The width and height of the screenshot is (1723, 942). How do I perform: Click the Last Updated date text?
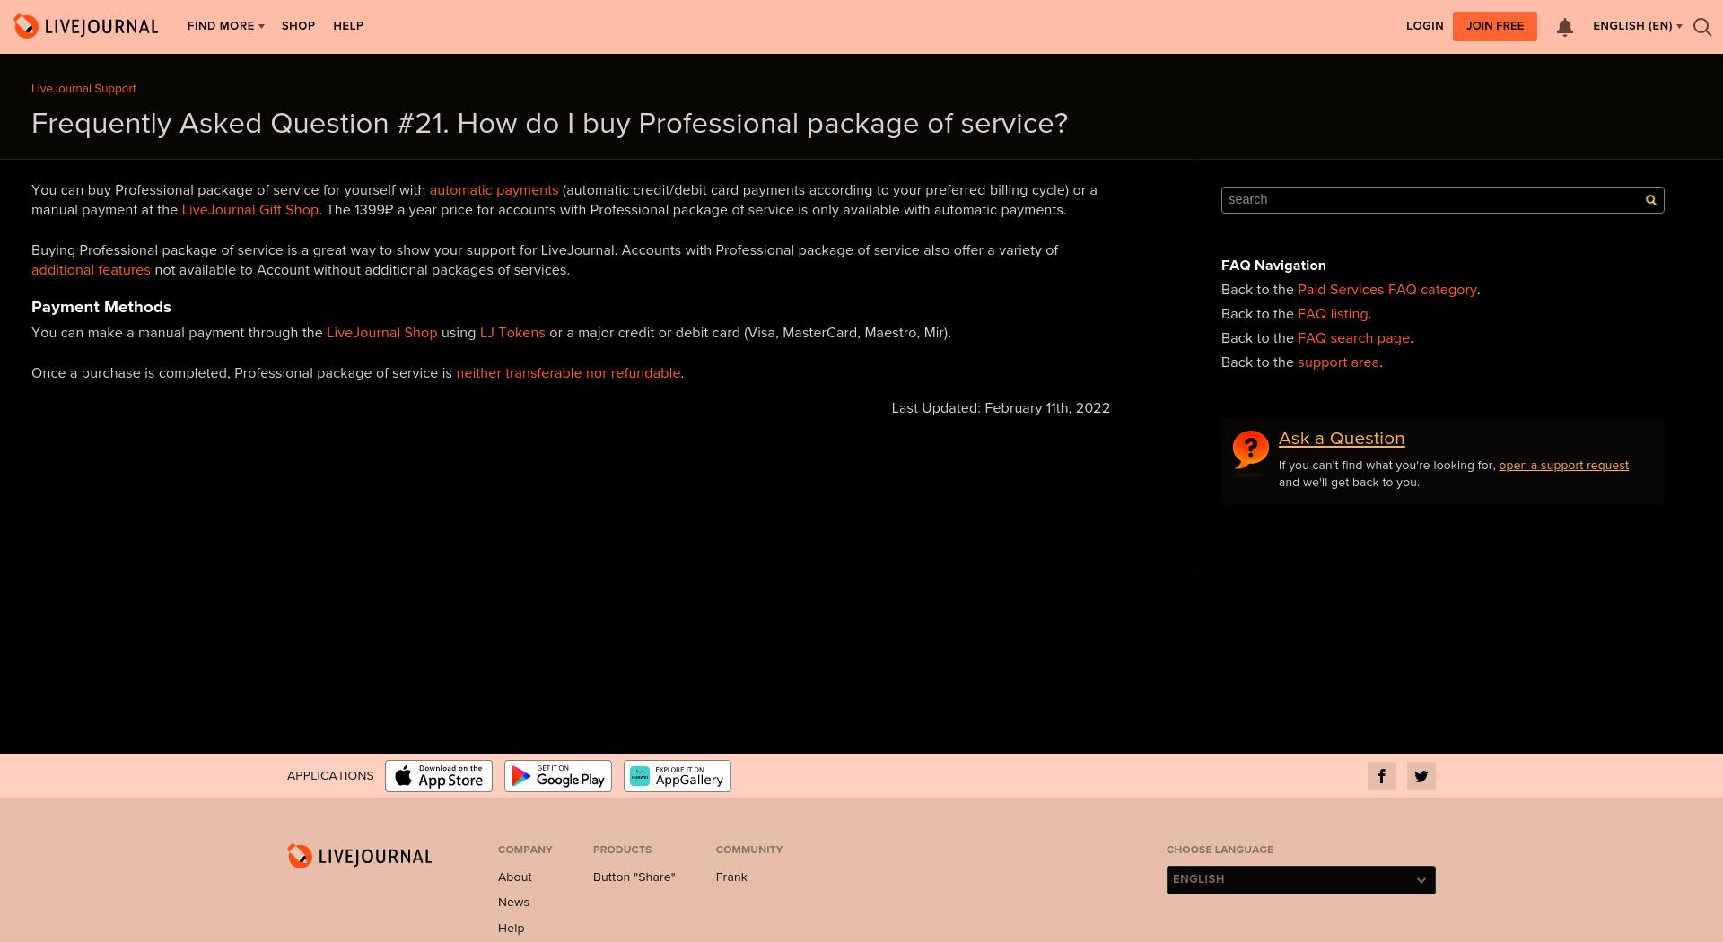coord(1001,408)
